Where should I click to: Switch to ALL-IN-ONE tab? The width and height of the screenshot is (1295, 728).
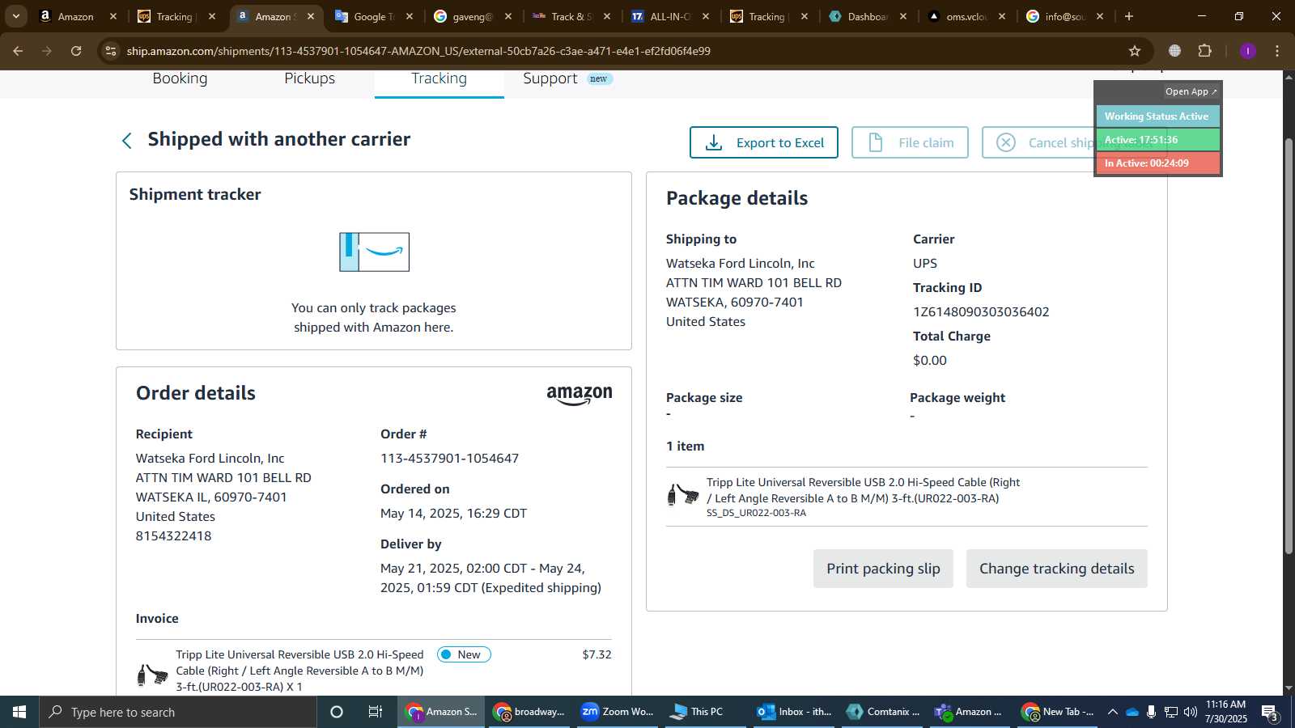669,16
